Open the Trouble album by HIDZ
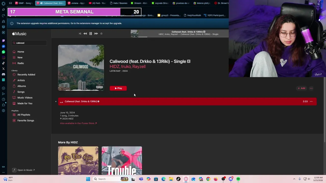 point(122,161)
